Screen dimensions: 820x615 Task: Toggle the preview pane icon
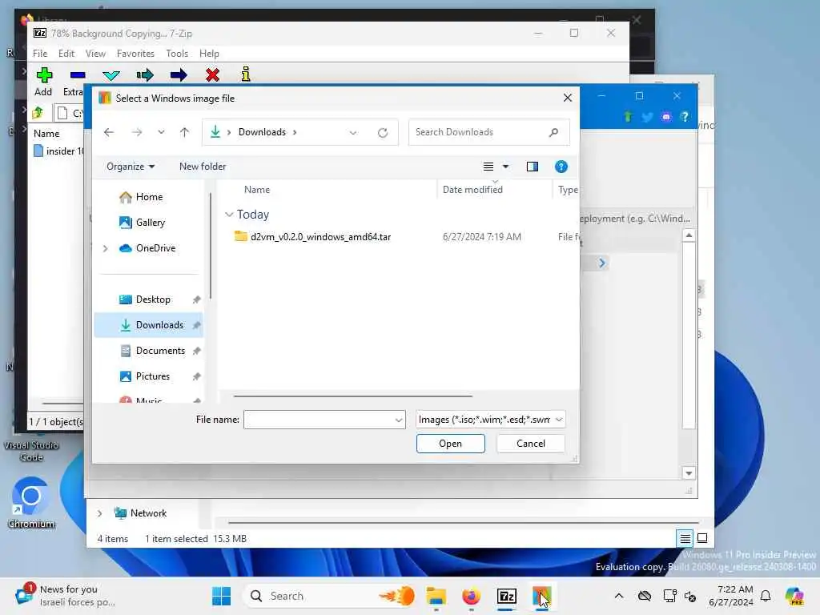533,167
